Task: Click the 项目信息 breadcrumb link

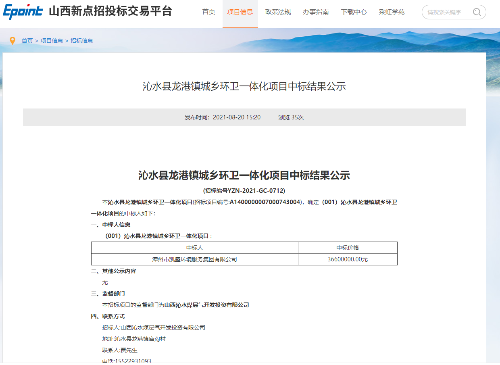Action: [x=52, y=41]
